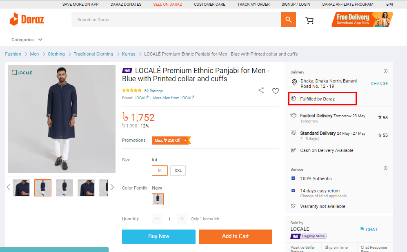407x252 pixels.
Task: Select SELL ON DARAZ in the top bar
Action: [x=167, y=4]
